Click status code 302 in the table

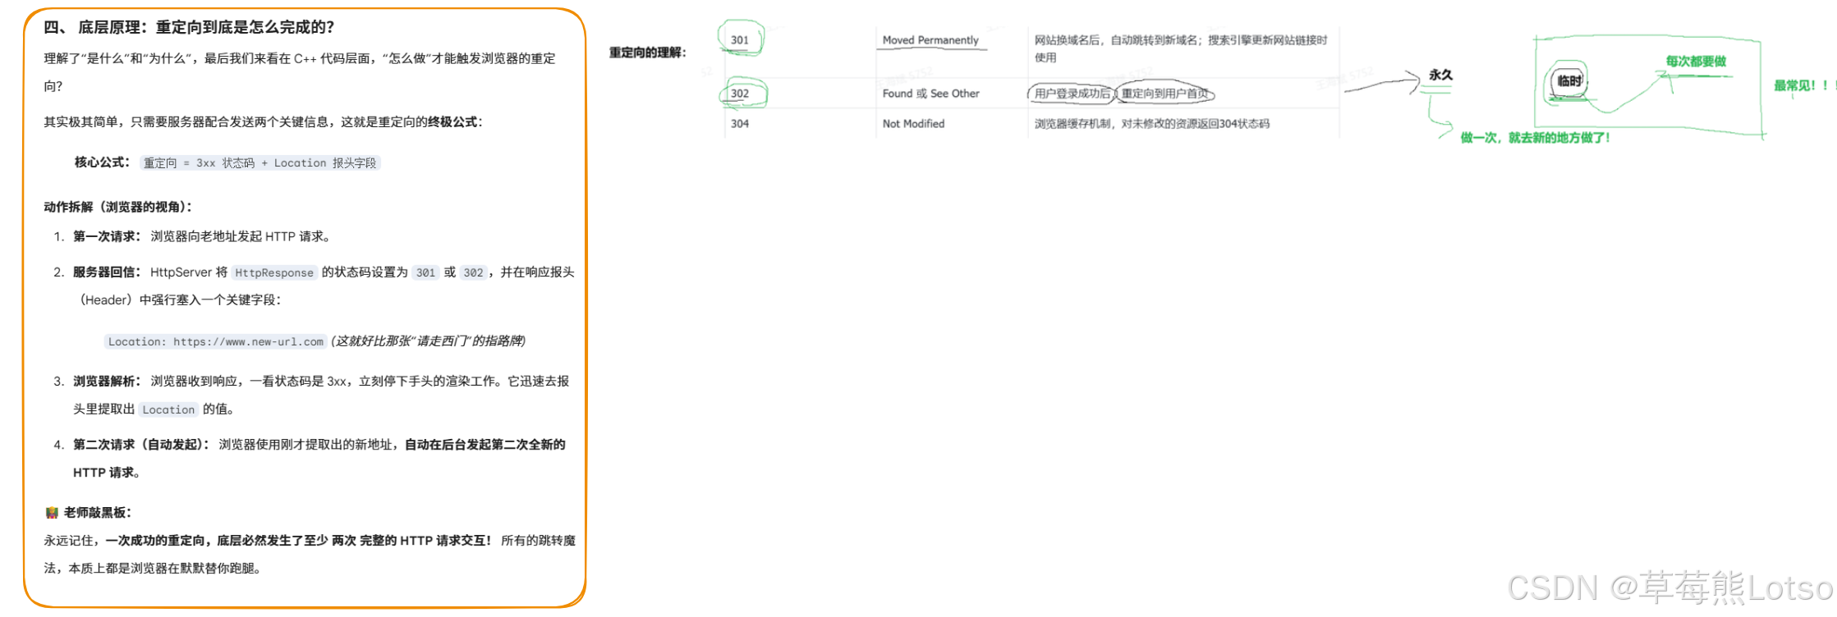tap(740, 94)
